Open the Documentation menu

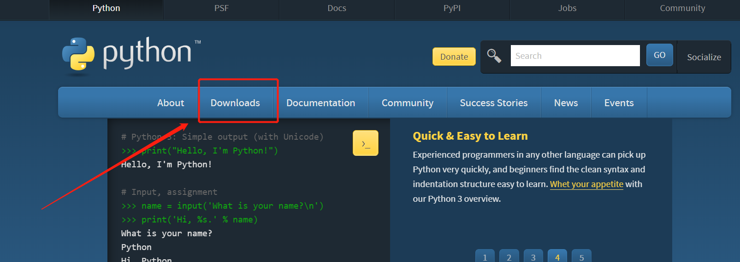click(320, 103)
